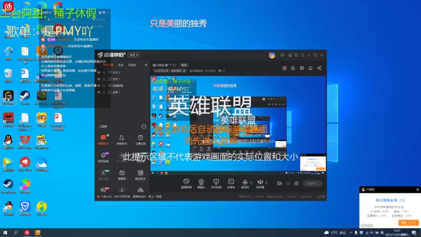Hide the 文本 1 layer

coord(99,79)
